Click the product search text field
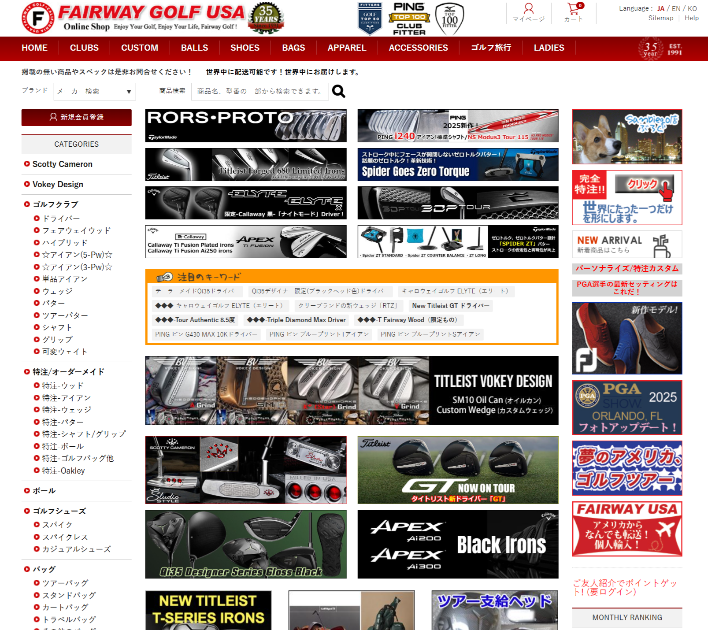Image resolution: width=708 pixels, height=630 pixels. point(260,92)
